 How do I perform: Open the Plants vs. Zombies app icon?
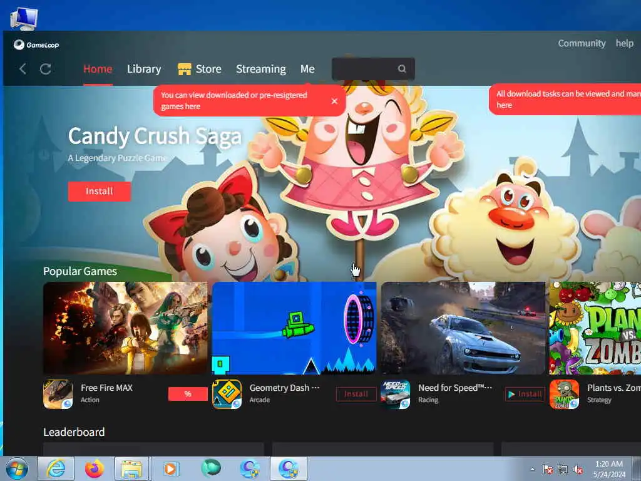tap(564, 395)
